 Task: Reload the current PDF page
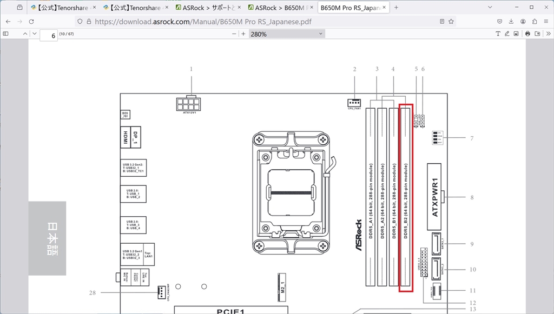coord(31,22)
